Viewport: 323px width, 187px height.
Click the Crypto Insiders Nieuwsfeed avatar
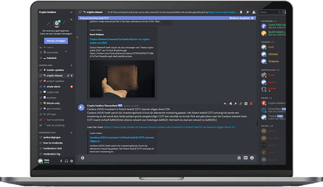pos(81,107)
